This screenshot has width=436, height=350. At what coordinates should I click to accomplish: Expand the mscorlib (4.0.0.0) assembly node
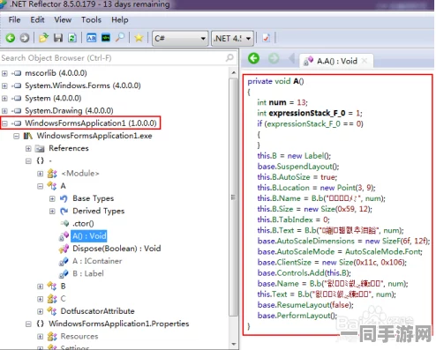[4, 73]
